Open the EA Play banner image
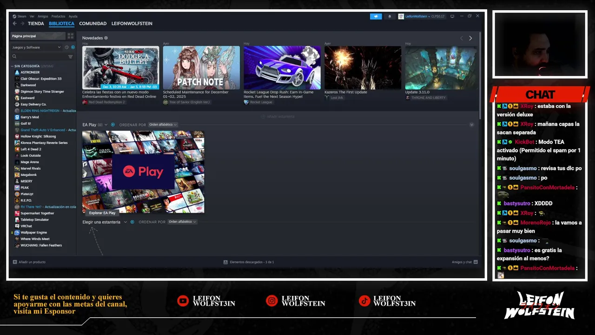The height and width of the screenshot is (335, 595). [143, 172]
